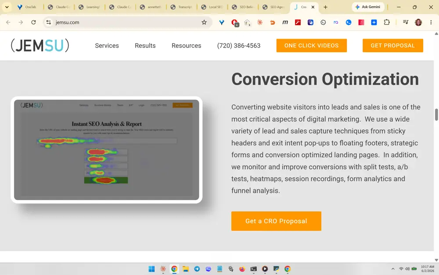The width and height of the screenshot is (439, 275).
Task: Open the blue round terminal extension icon
Action: click(349, 22)
